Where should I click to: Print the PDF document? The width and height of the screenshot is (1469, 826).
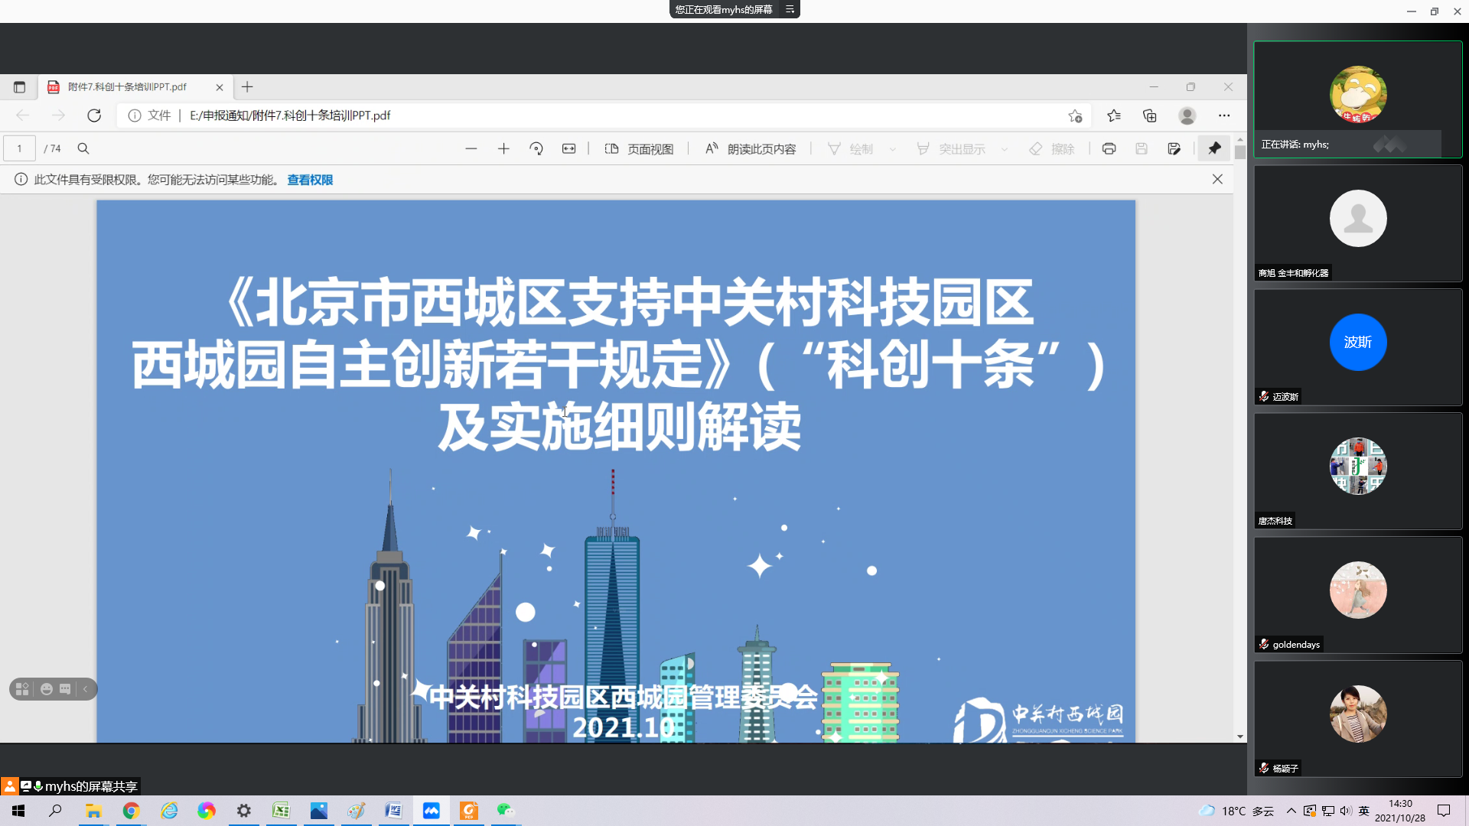click(1109, 148)
